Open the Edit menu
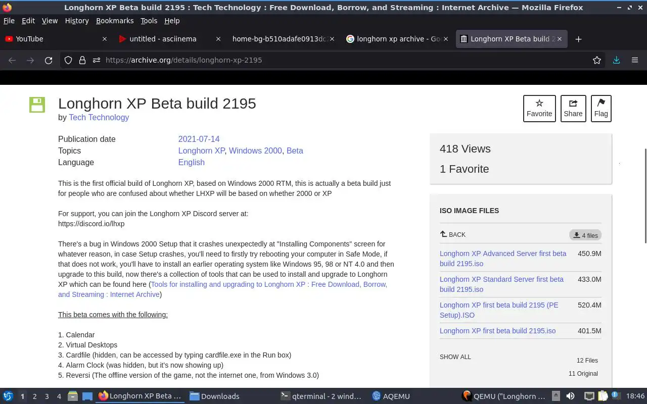647x404 pixels. [28, 21]
